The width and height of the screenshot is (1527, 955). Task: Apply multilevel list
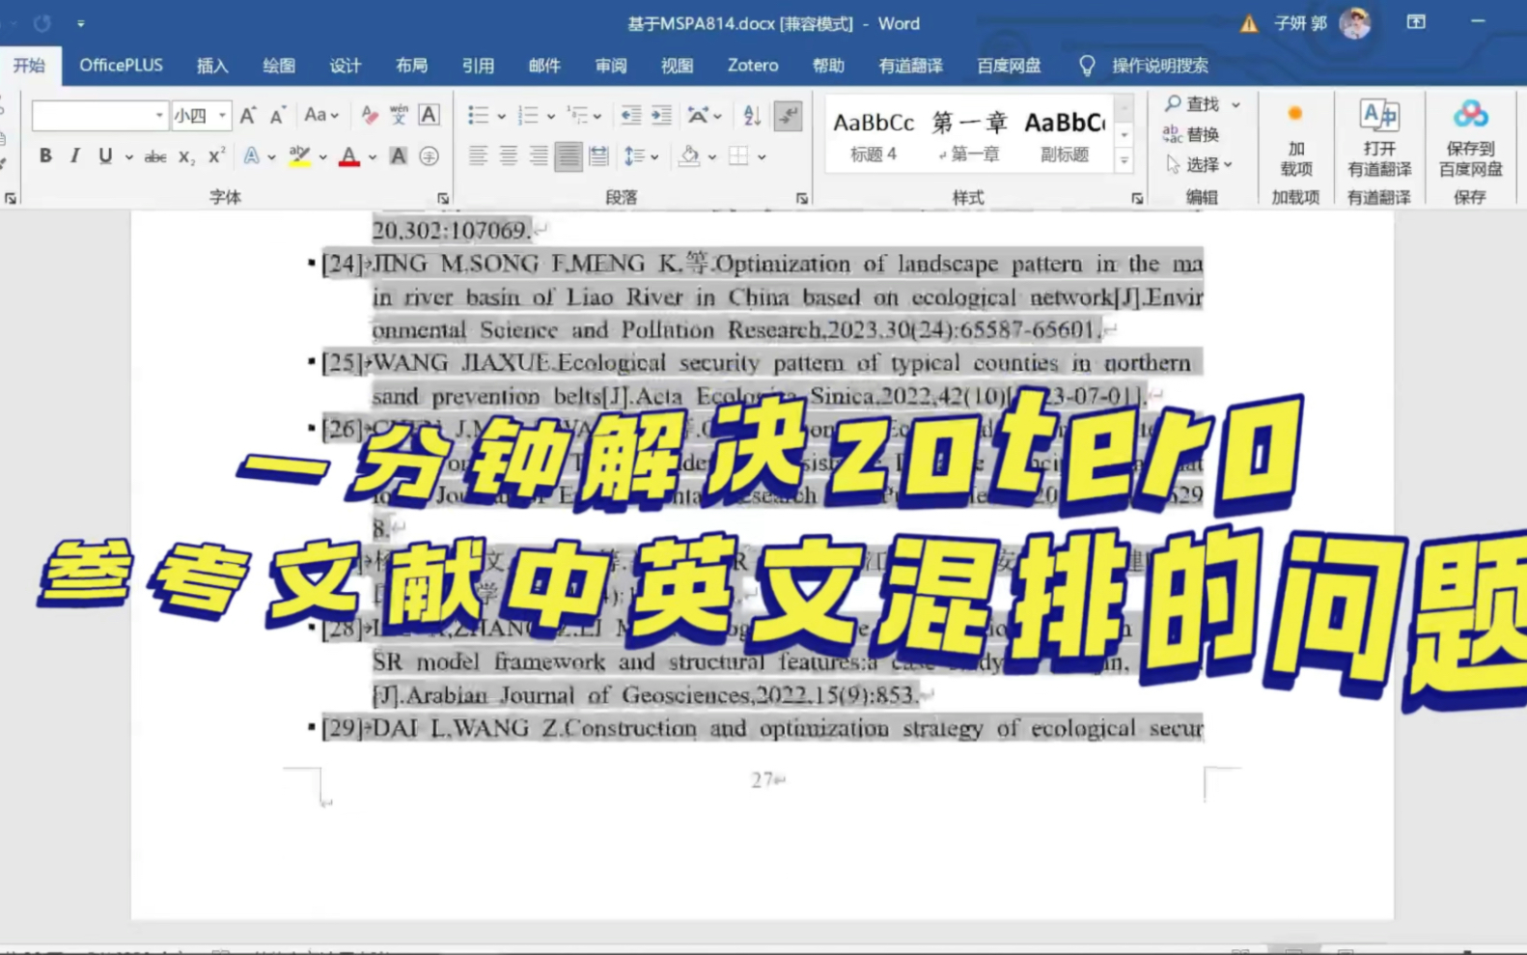tap(577, 116)
